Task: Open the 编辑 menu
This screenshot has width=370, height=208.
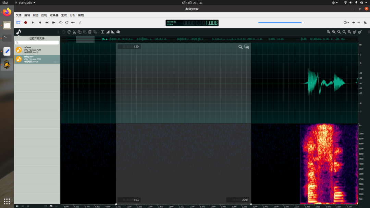Action: pyautogui.click(x=27, y=15)
